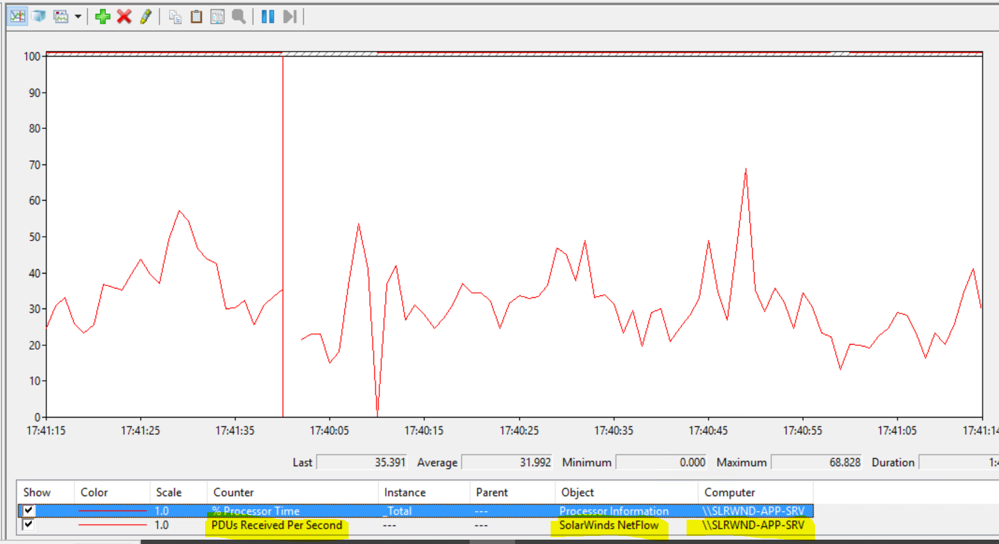Click the Copy Properties icon
Viewport: 999px width, 544px height.
click(x=175, y=16)
